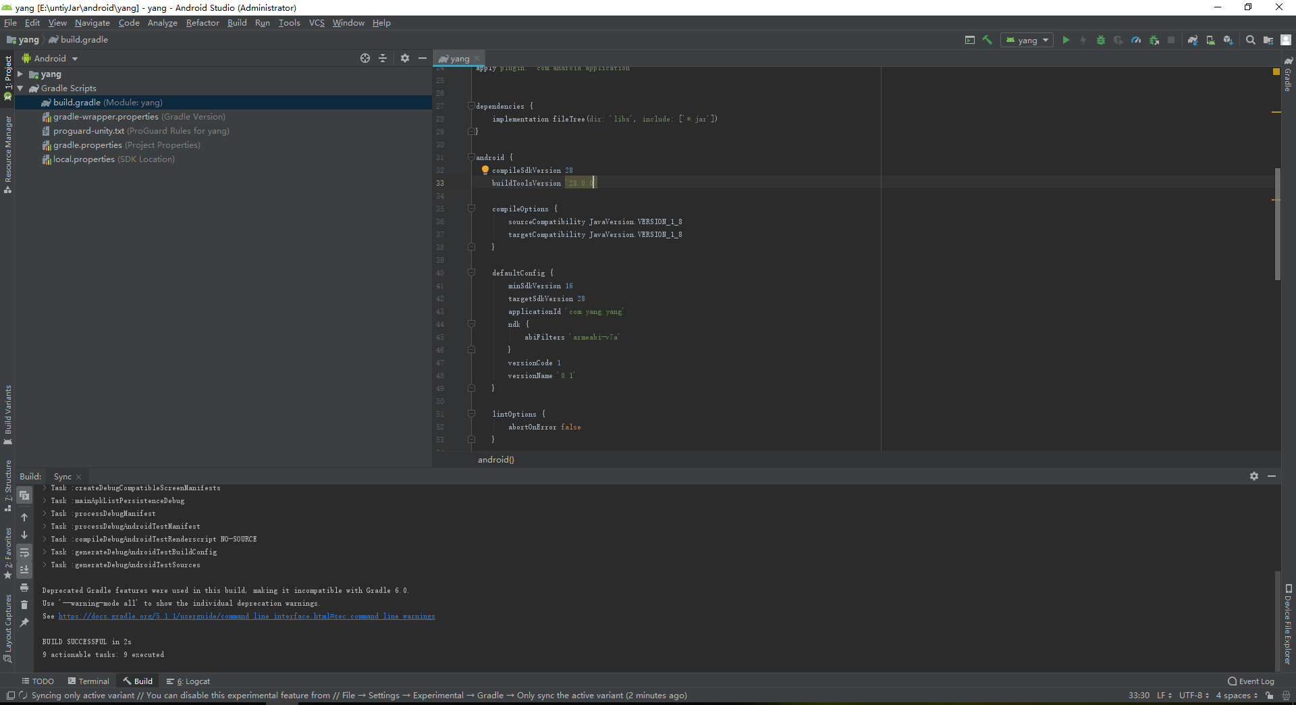Run the app with green play button
This screenshot has height=705, width=1296.
point(1066,40)
